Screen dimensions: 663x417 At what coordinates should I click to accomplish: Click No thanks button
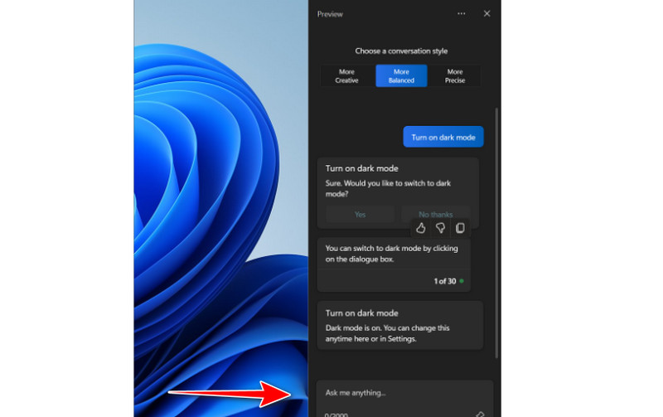[x=436, y=214]
